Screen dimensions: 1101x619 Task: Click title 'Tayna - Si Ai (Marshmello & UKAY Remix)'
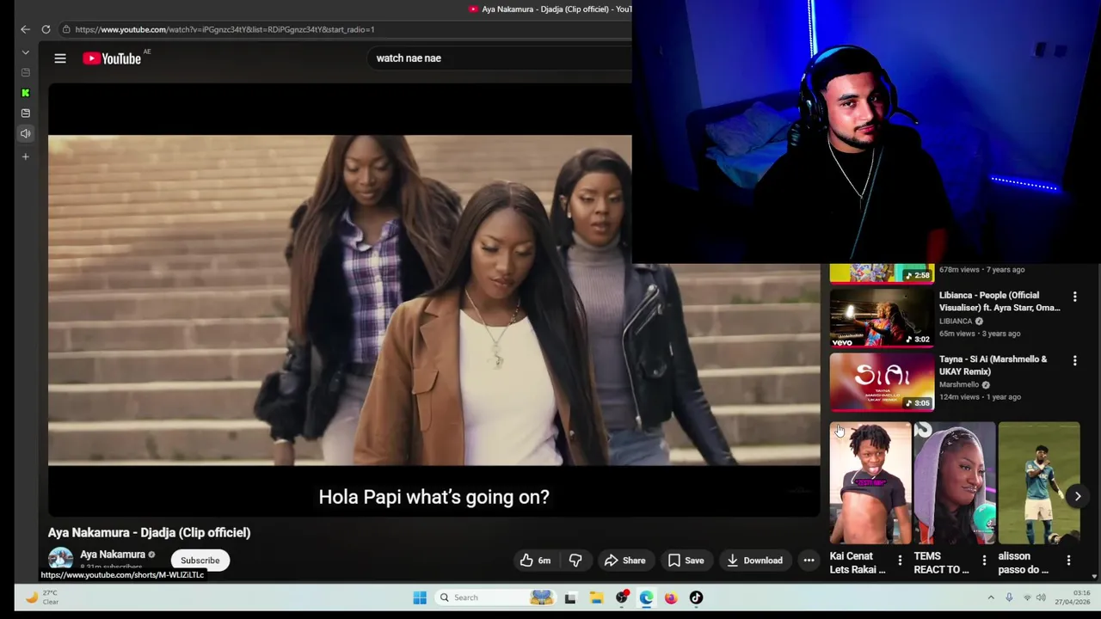993,365
